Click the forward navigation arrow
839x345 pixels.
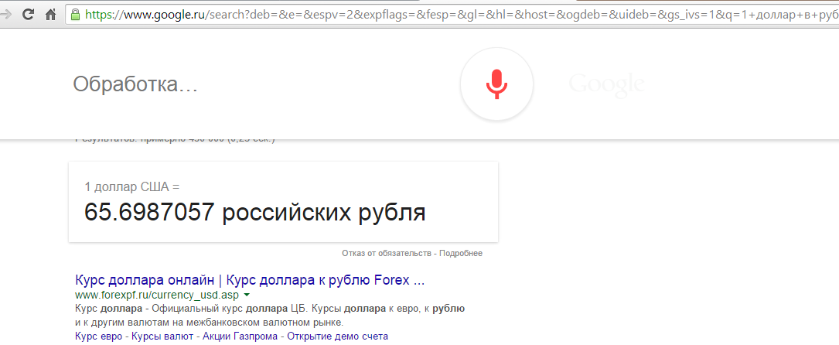6,15
